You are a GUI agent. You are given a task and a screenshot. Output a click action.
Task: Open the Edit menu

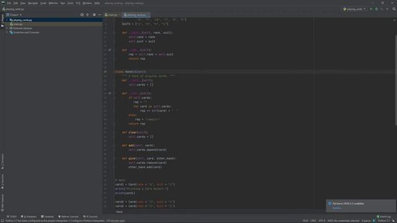pos(16,3)
